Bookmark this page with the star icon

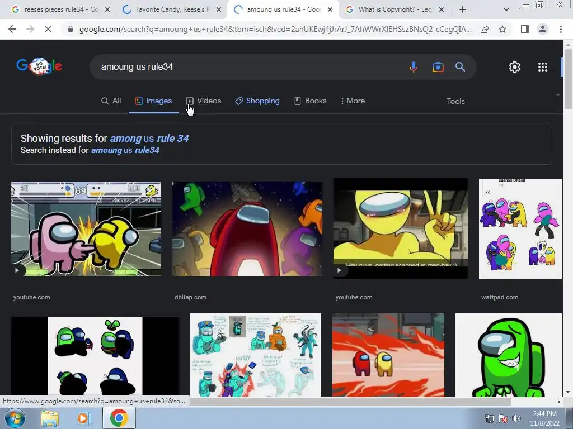click(x=502, y=29)
